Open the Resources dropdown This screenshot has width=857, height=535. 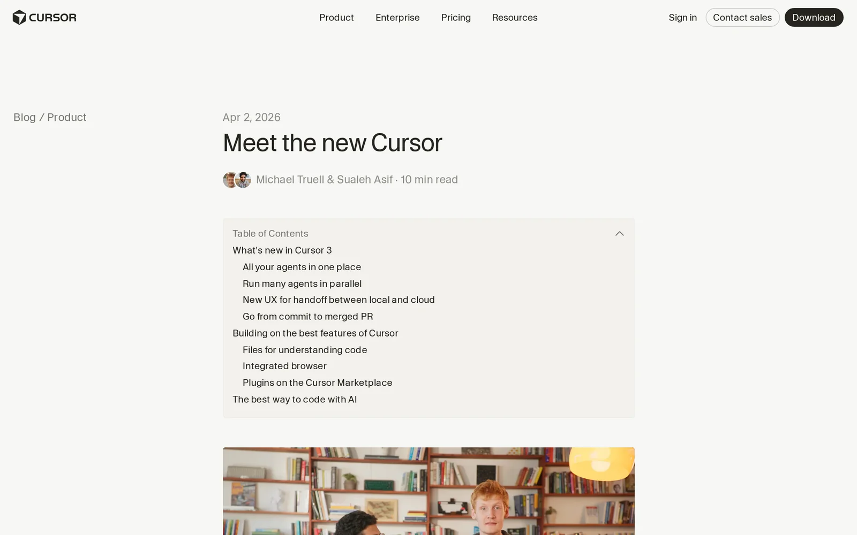coord(515,18)
